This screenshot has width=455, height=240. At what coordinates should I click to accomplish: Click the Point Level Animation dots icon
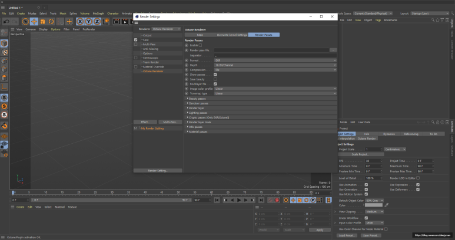[x=320, y=200]
